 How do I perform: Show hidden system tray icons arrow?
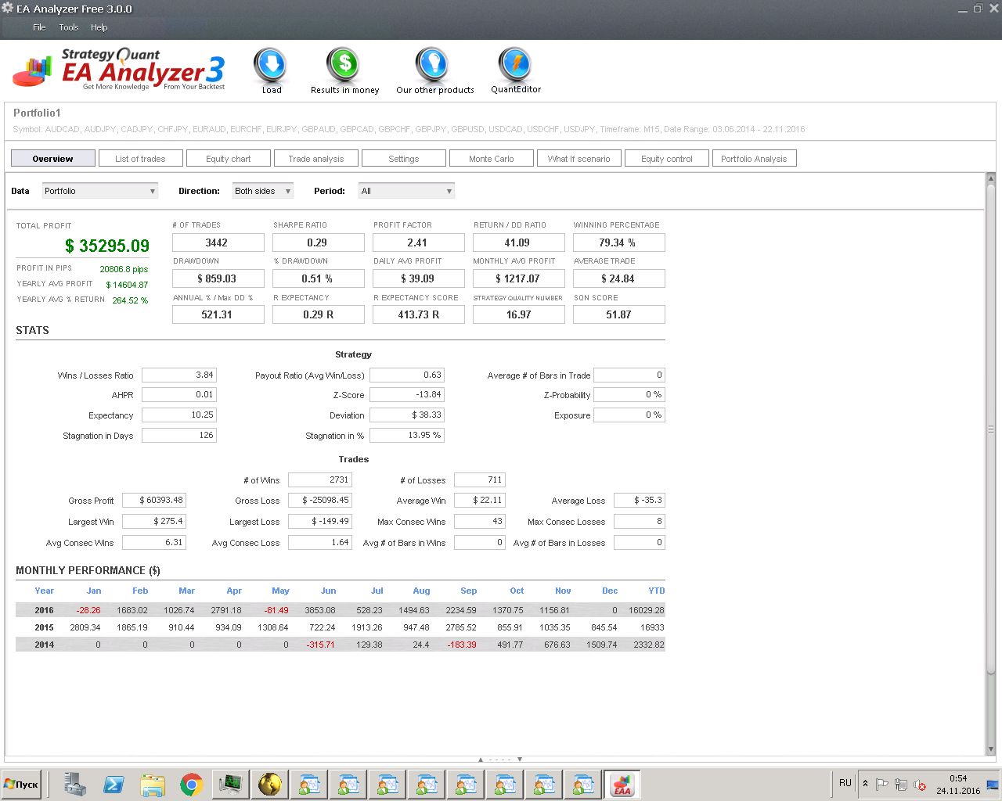(x=865, y=784)
